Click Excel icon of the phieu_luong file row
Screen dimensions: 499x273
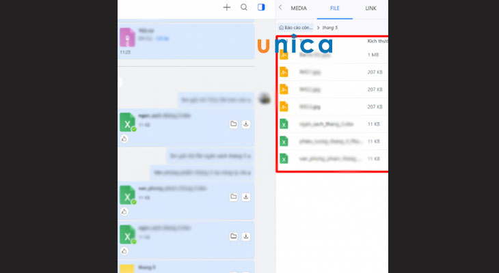tap(284, 141)
